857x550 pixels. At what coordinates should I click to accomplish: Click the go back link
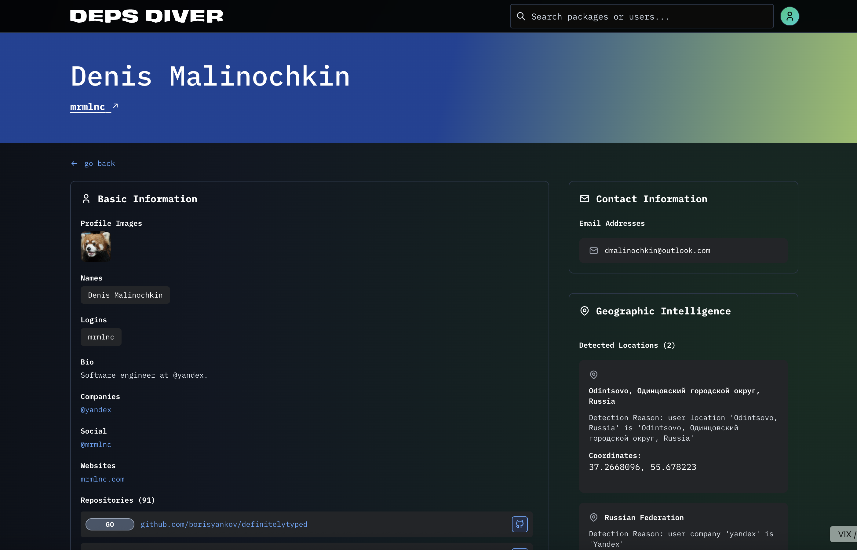point(100,163)
